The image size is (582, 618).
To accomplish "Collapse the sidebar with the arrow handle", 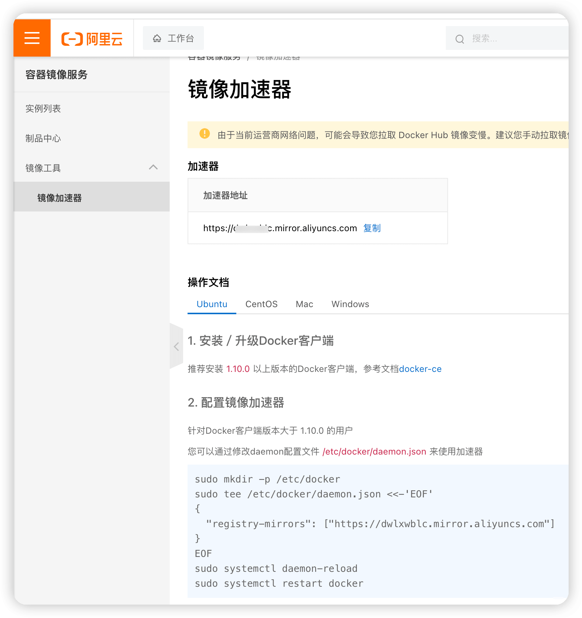I will tap(176, 346).
